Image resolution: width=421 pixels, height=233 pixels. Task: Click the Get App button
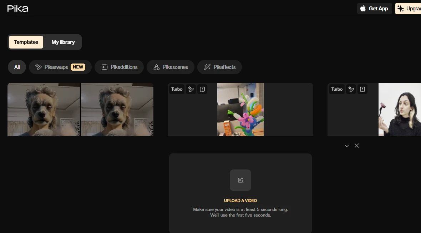[x=374, y=8]
